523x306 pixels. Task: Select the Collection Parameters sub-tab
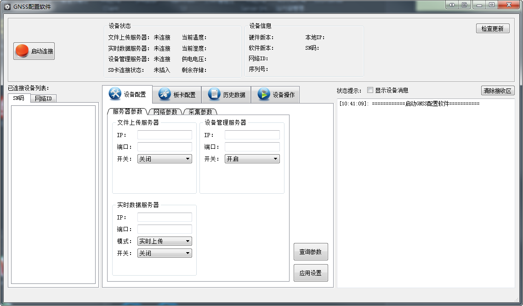pos(200,112)
